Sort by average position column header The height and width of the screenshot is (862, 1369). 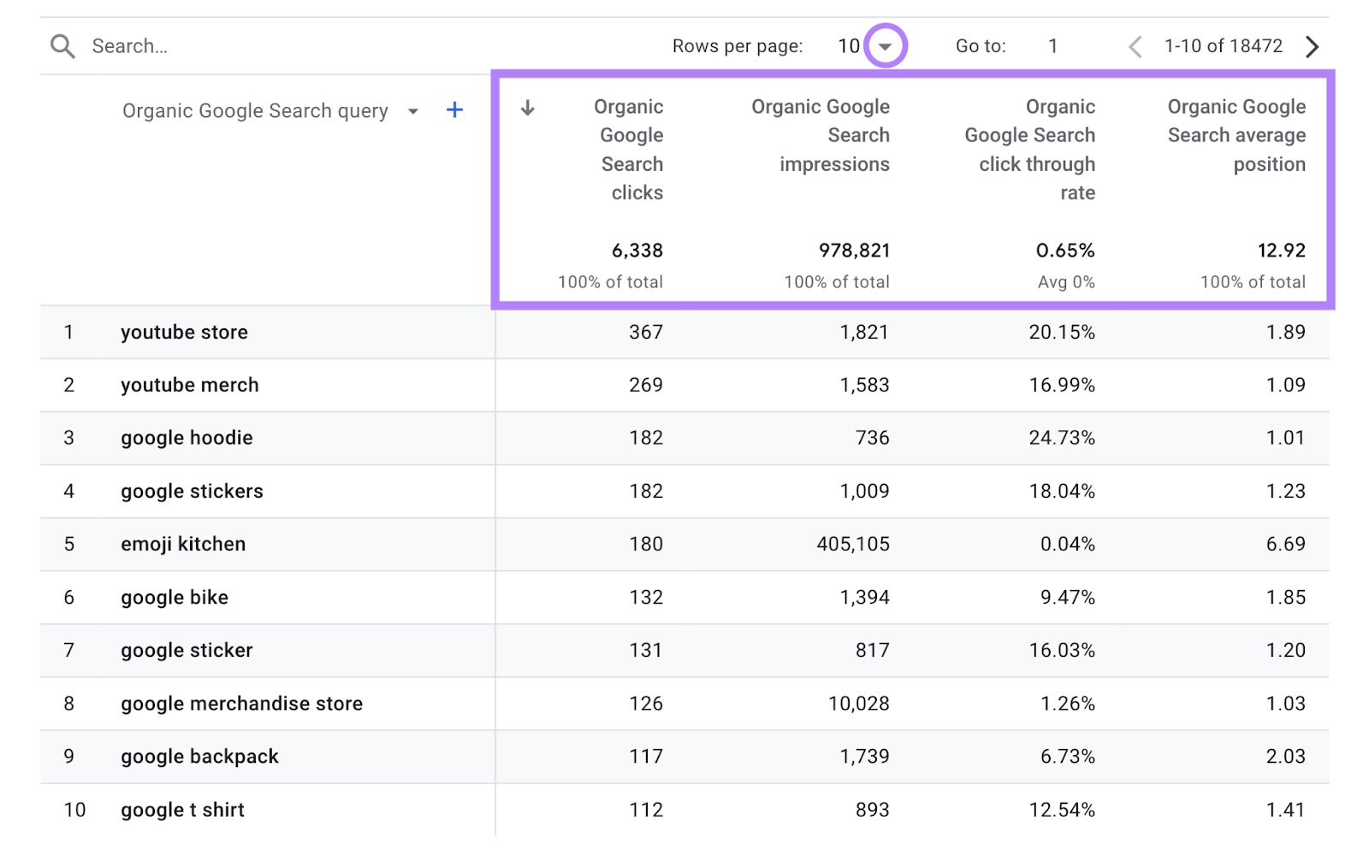tap(1236, 135)
